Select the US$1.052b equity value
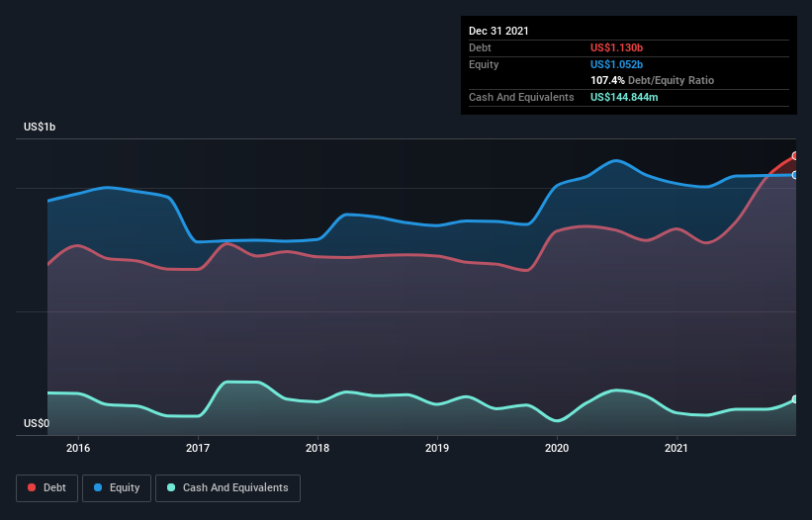Viewport: 812px width, 520px height. click(x=616, y=64)
